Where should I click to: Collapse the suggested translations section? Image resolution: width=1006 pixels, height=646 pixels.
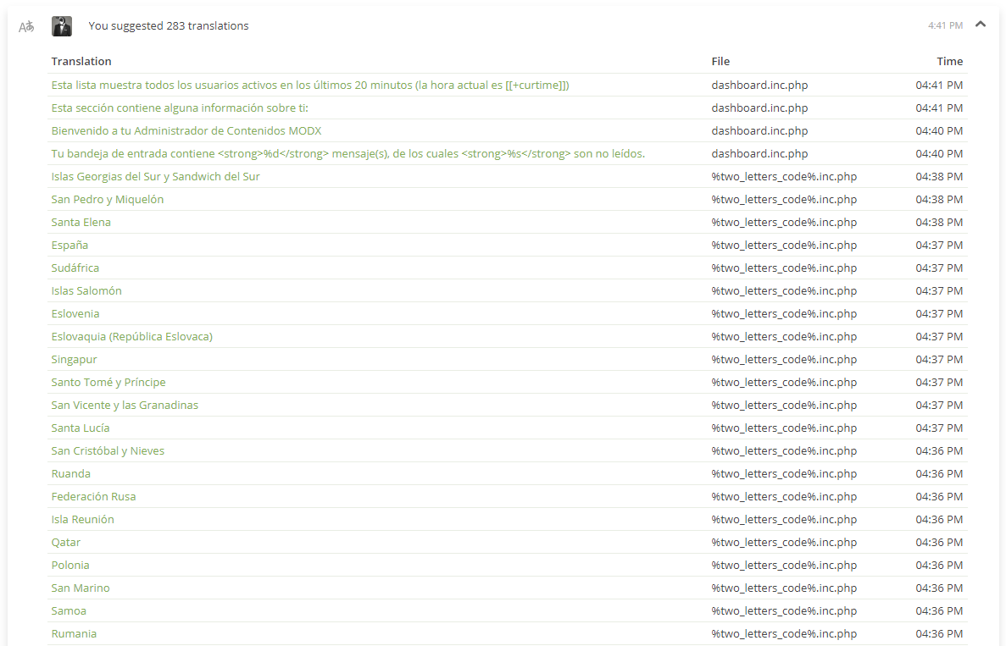click(x=981, y=25)
